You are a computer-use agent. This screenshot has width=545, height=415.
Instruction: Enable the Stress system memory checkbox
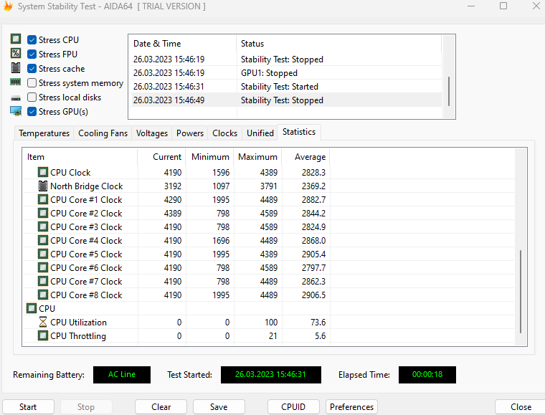[32, 82]
